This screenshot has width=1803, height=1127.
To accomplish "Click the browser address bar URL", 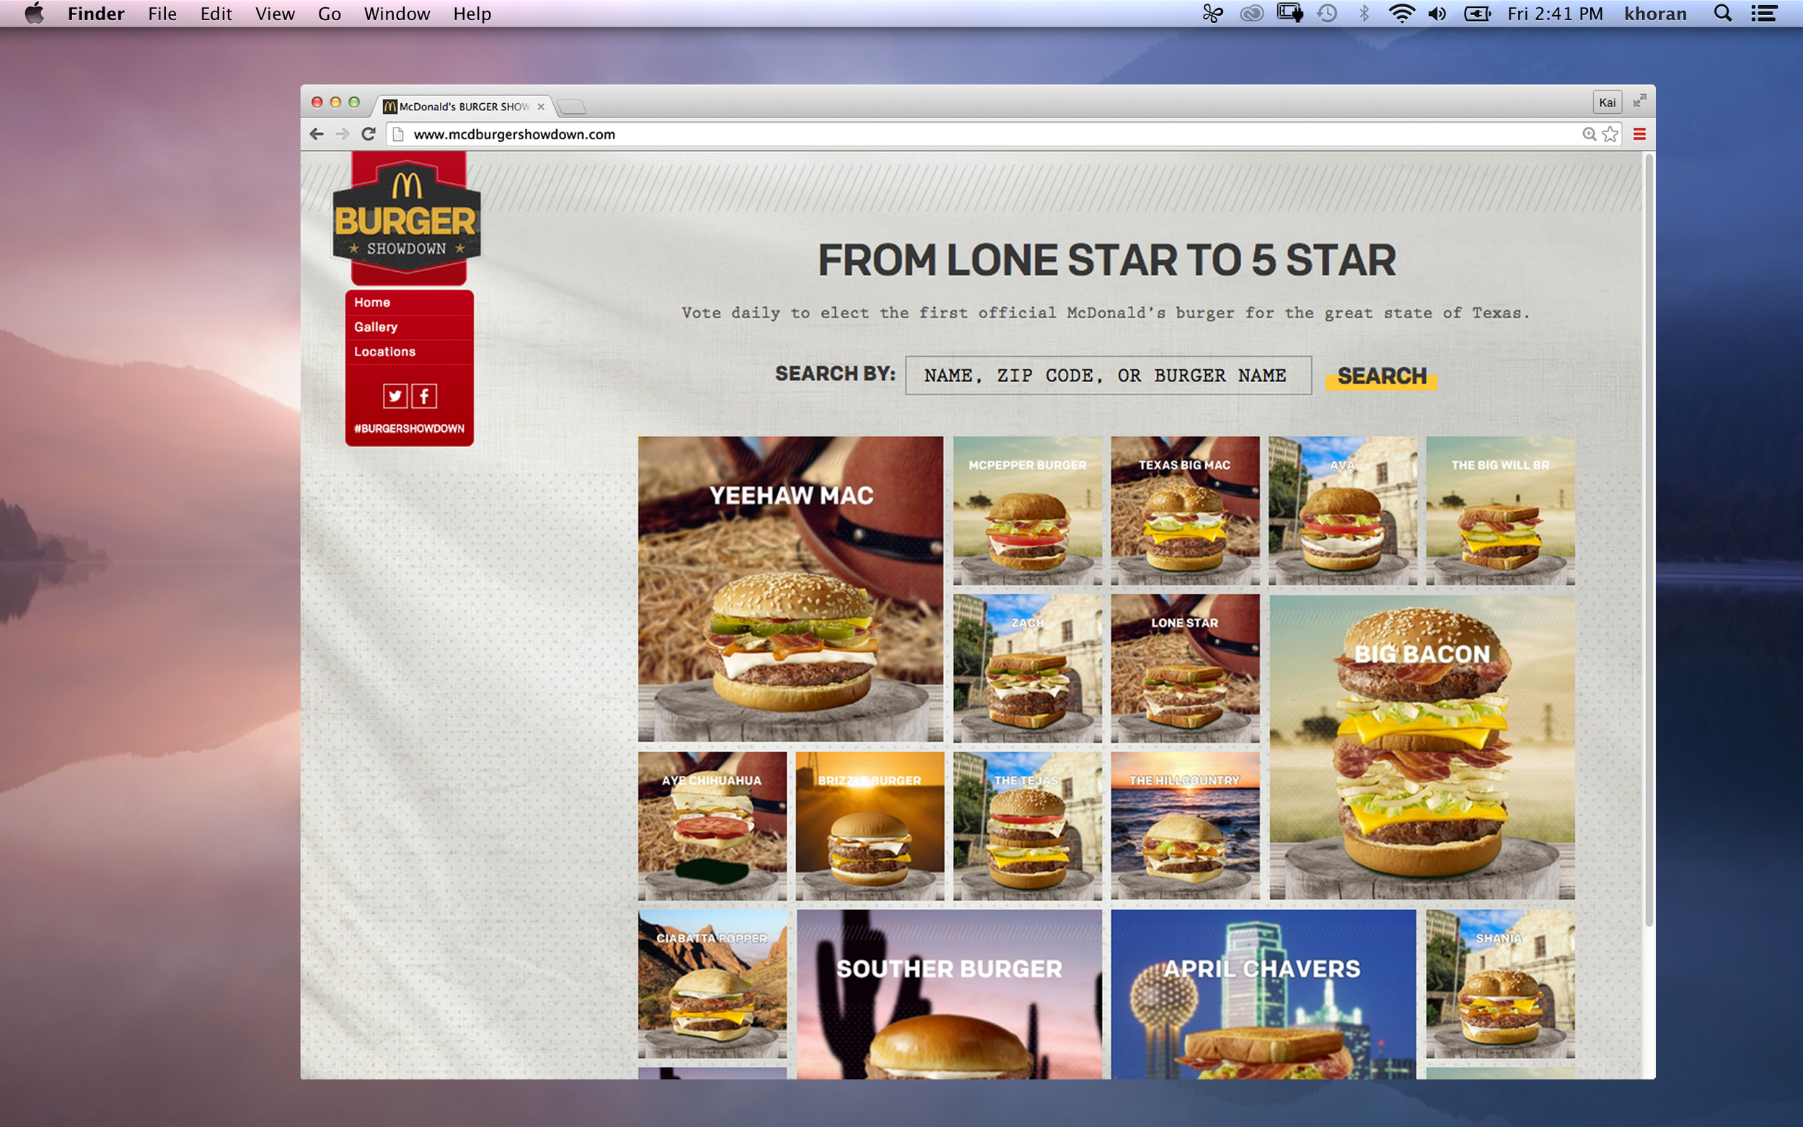I will pyautogui.click(x=514, y=134).
